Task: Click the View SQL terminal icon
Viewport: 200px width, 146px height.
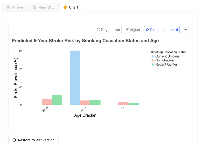Action: coord(35,7)
